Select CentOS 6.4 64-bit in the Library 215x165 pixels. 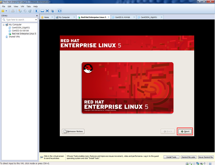(x=20, y=31)
